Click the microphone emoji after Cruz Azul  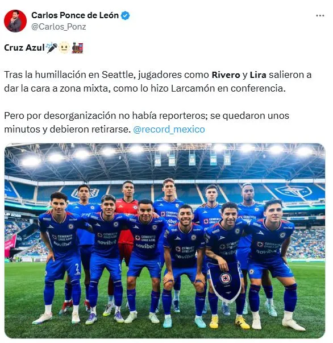click(52, 48)
